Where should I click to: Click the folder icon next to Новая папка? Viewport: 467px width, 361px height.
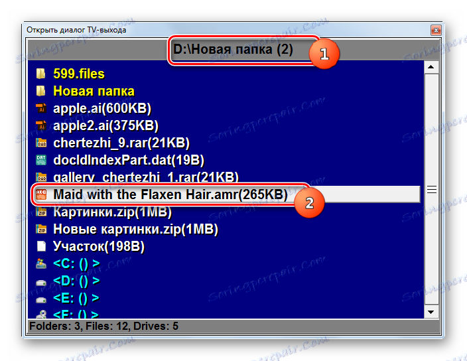coord(41,91)
